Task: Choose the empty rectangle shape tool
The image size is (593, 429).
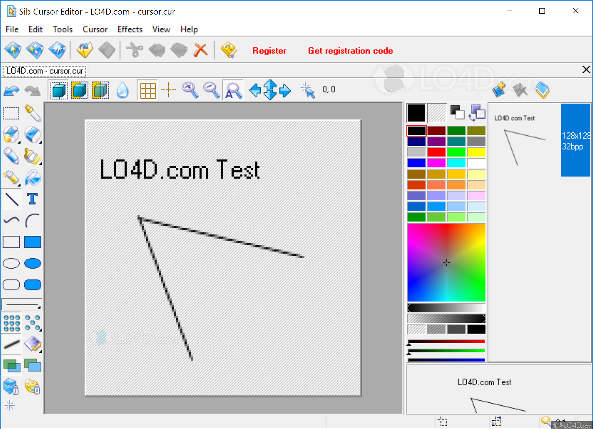Action: pos(11,242)
